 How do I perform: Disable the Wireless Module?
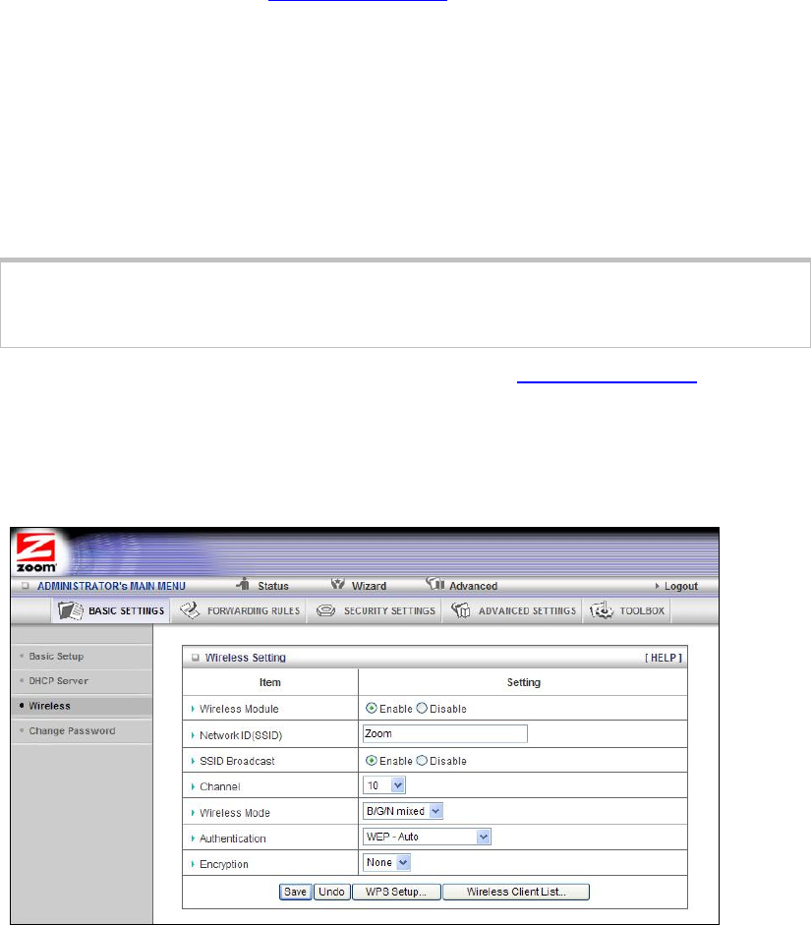(x=422, y=708)
